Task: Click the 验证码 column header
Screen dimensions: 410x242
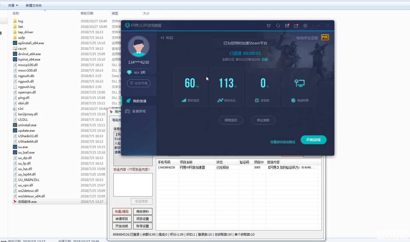Action: click(246, 162)
